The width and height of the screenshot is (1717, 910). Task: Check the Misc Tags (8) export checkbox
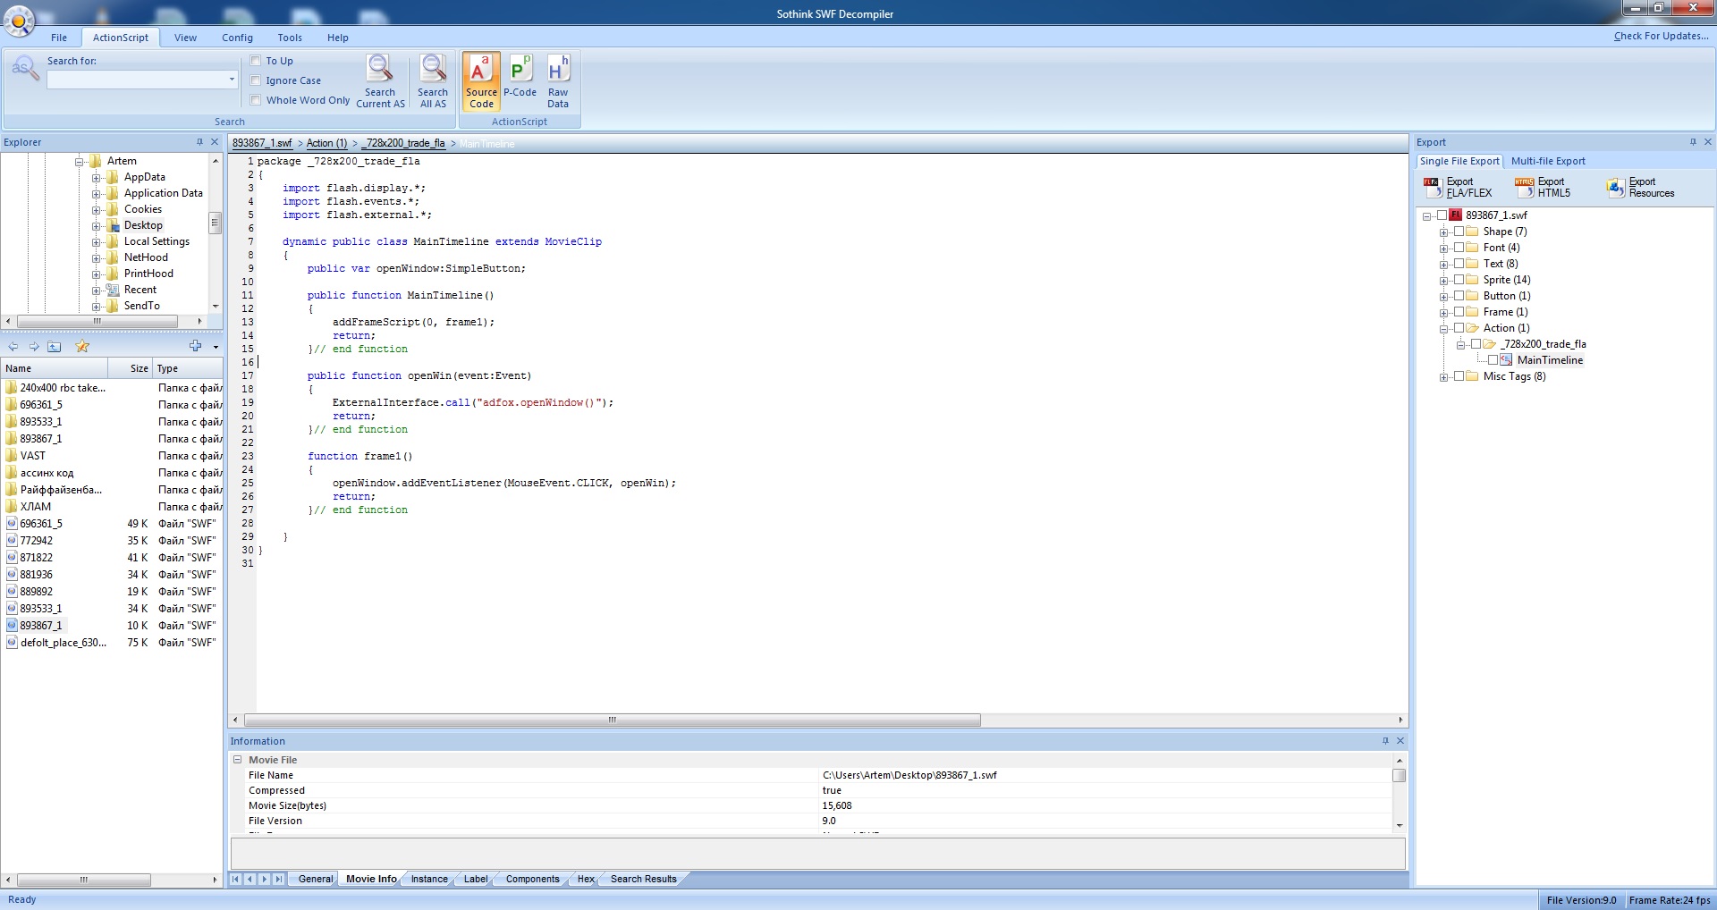tap(1459, 376)
